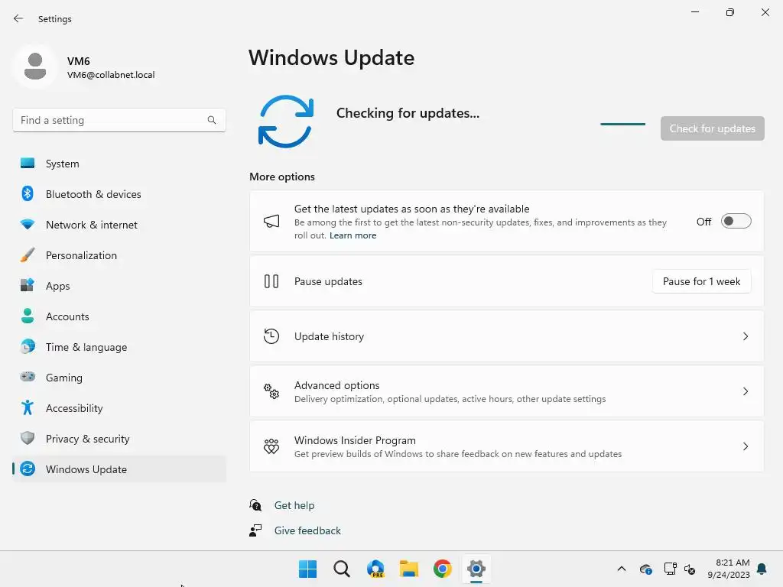Click the VM6 user avatar icon
The height and width of the screenshot is (587, 783).
[x=35, y=66]
